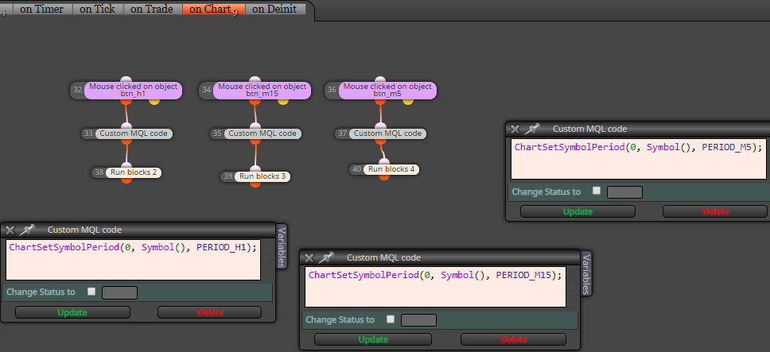Switch to the on Timer tab

(41, 9)
